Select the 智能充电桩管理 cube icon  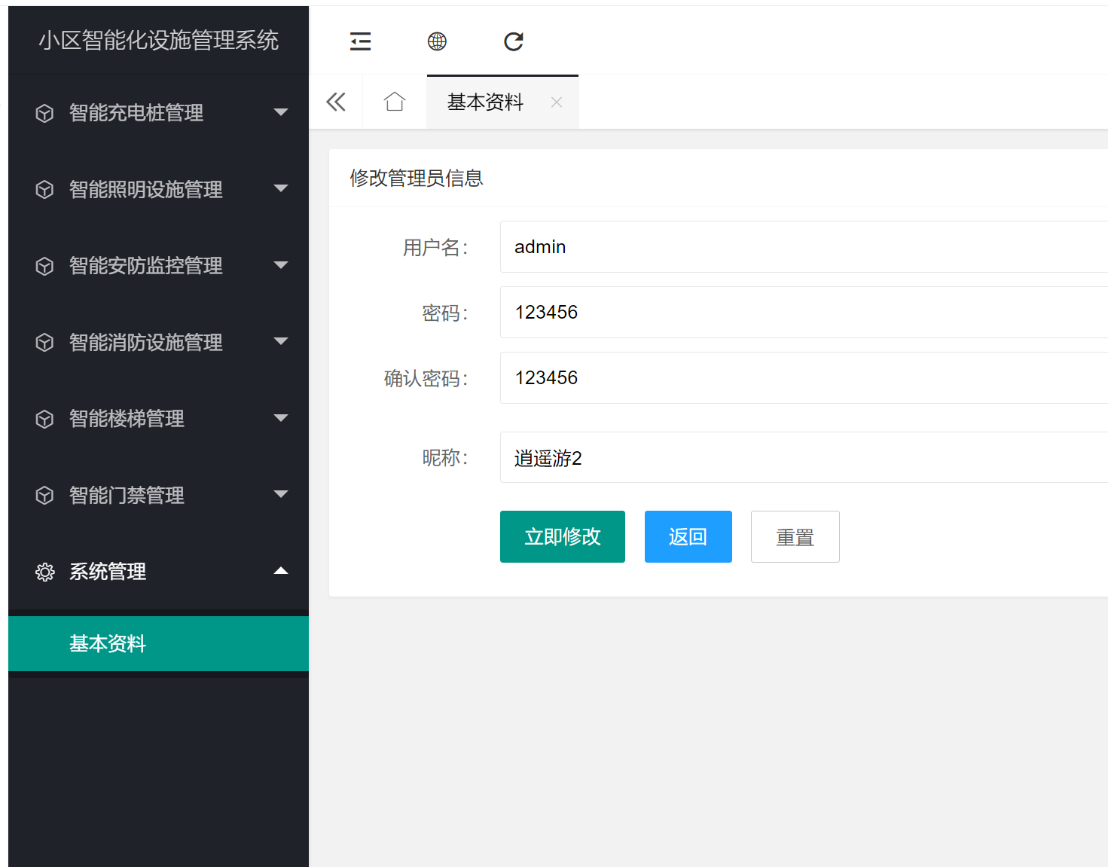[x=44, y=113]
